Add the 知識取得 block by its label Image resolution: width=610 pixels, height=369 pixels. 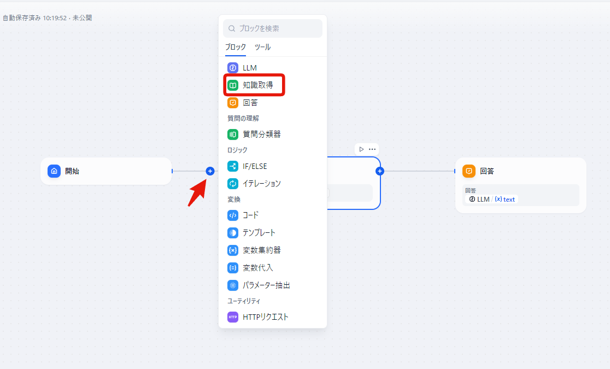point(258,85)
